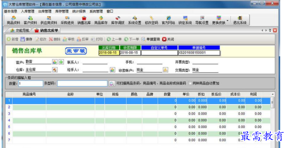Go to next order with 下一单
287x148 pixels.
tap(132, 39)
